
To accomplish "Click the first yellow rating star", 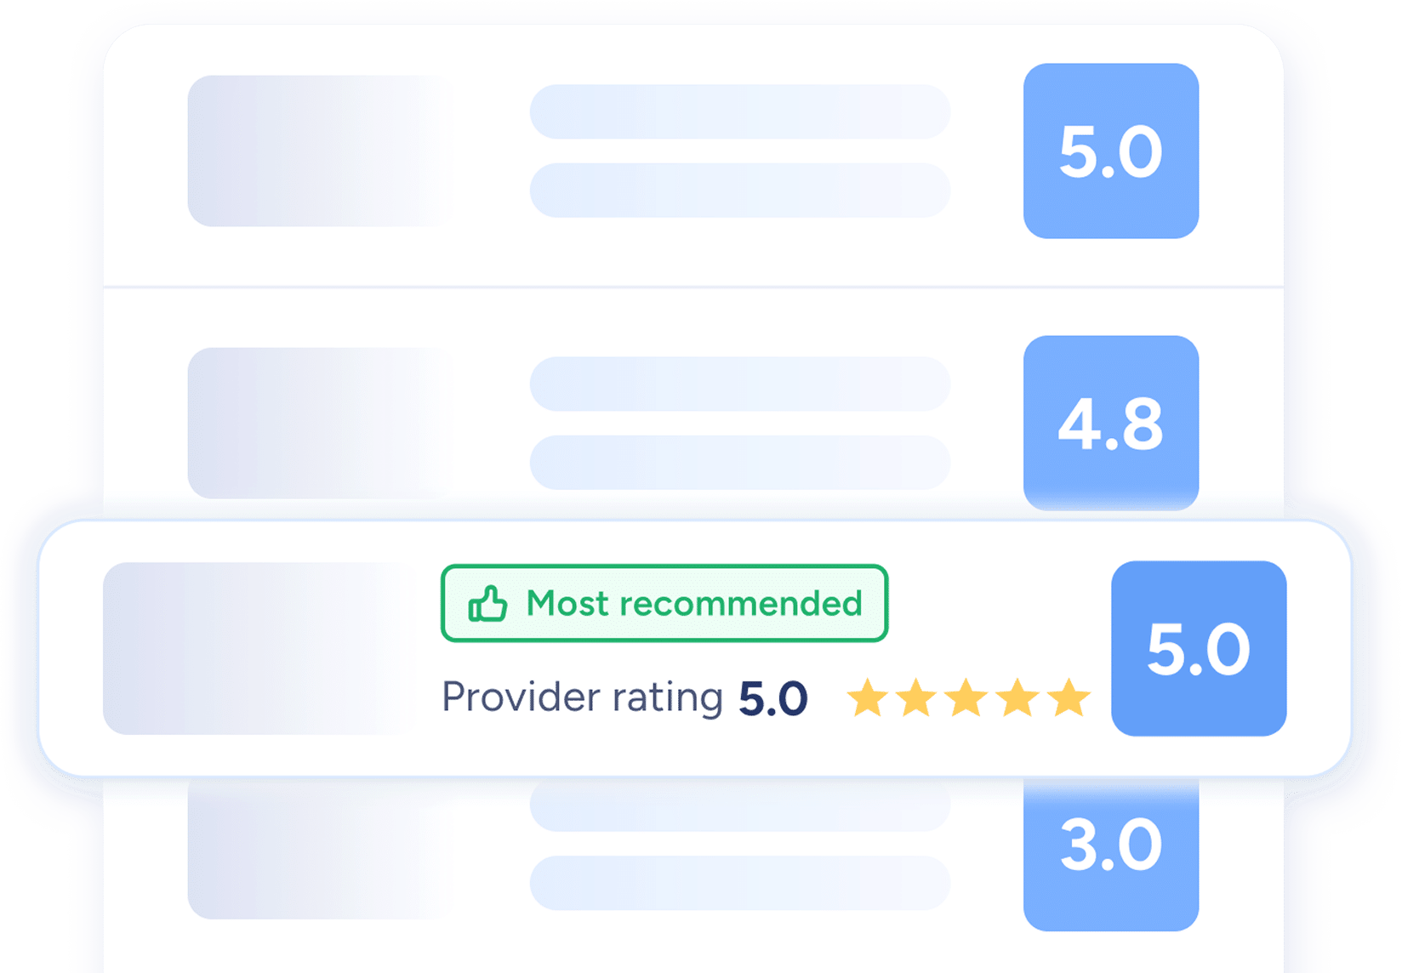I will pos(867,698).
